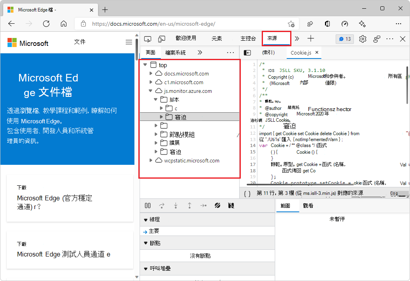Screen dimensions: 410x281
Task: Click the pause script execution icon
Action: tap(147, 206)
